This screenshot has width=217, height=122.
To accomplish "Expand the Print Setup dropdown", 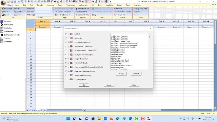I will click(x=98, y=15).
